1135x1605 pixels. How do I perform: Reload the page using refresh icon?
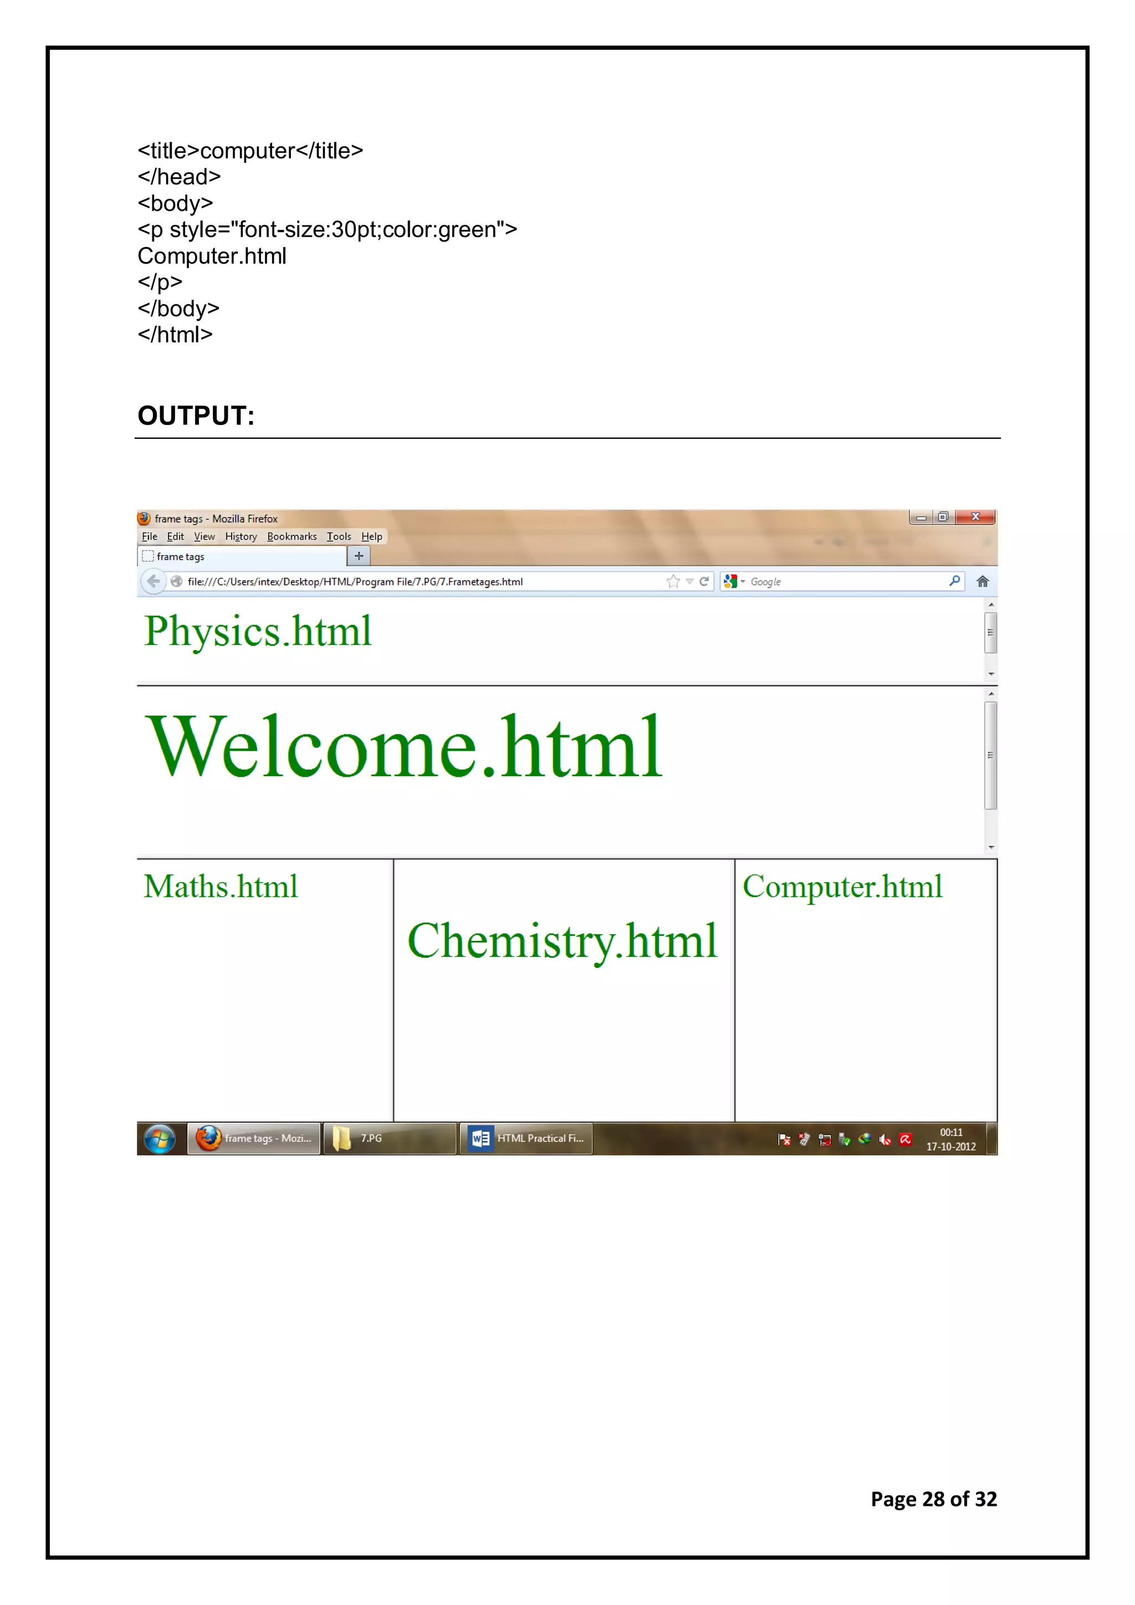pos(704,582)
